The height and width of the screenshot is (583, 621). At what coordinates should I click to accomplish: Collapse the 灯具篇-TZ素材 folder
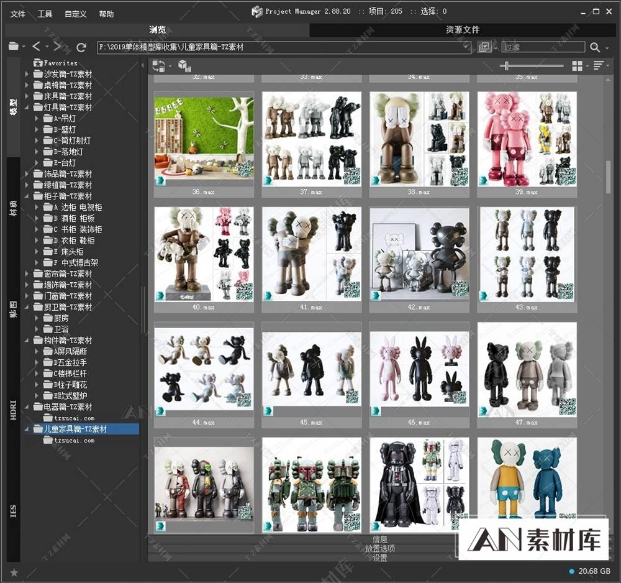click(27, 107)
